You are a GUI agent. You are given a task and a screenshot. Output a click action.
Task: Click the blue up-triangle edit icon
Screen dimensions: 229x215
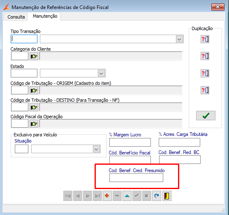(x=127, y=196)
